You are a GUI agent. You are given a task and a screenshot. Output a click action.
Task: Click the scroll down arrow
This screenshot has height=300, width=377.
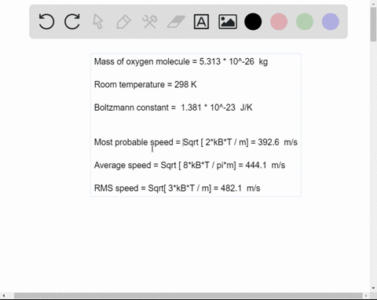(373, 288)
